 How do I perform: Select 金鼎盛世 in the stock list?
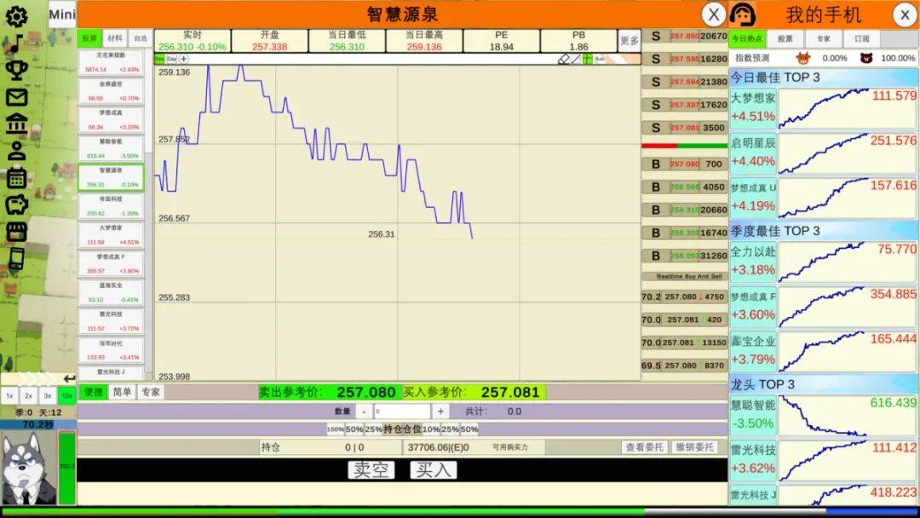111,91
